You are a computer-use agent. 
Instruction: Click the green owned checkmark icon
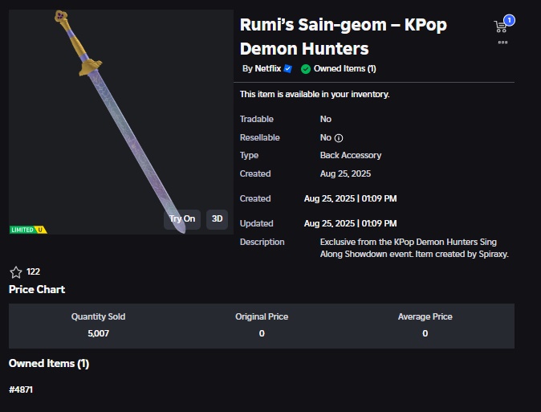pos(305,69)
